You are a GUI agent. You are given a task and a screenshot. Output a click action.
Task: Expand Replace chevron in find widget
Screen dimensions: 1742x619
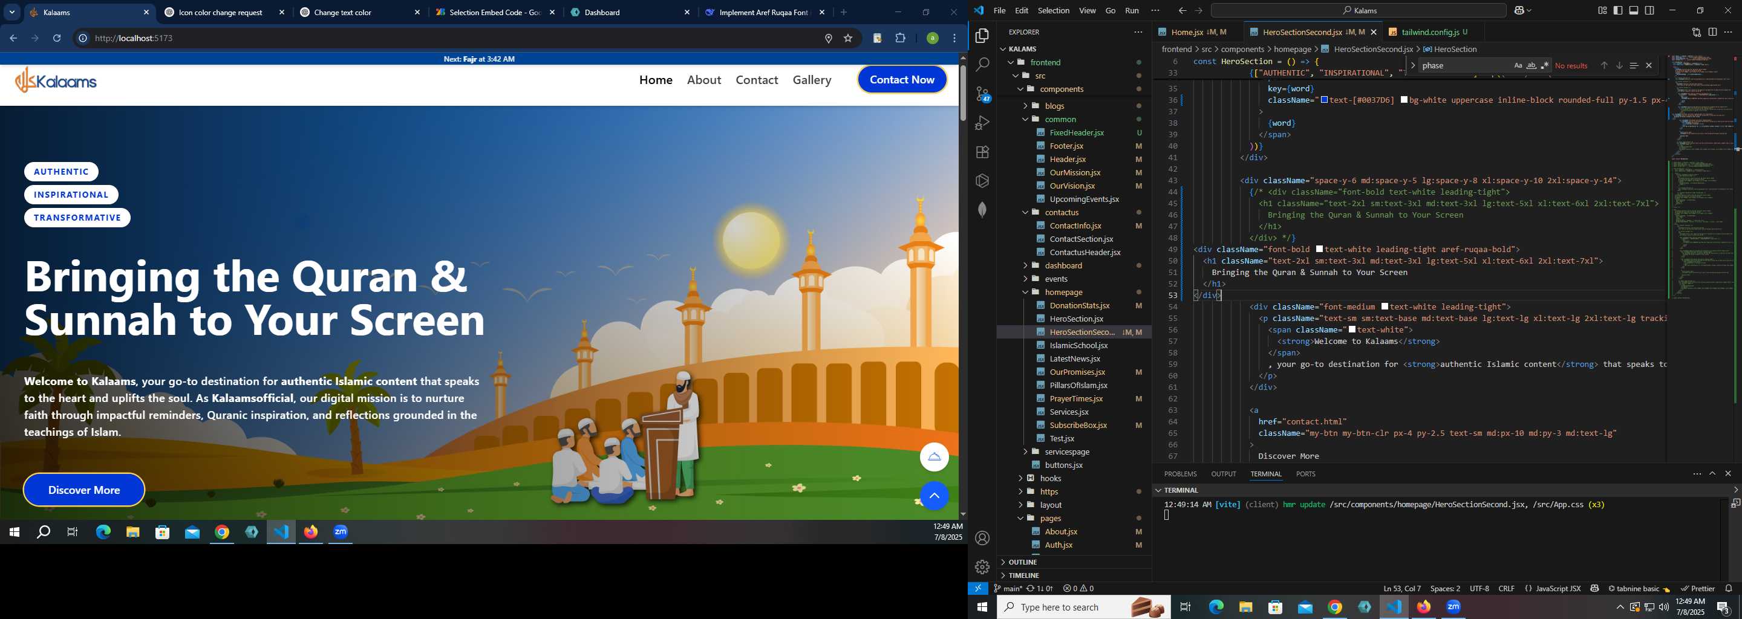[1414, 65]
